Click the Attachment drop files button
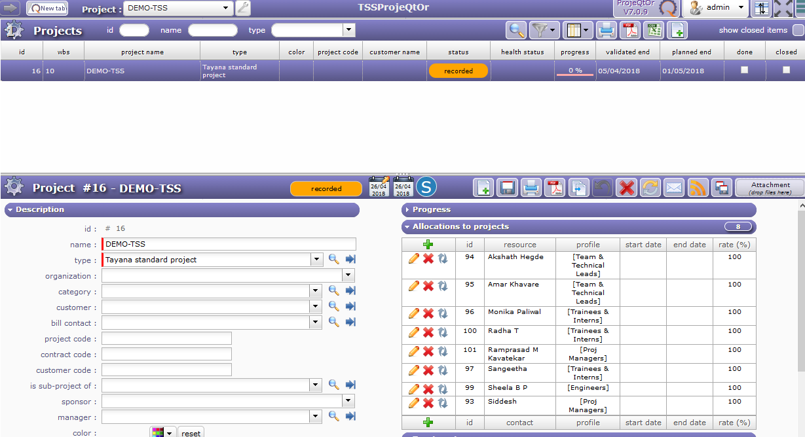The width and height of the screenshot is (805, 437). pyautogui.click(x=770, y=188)
